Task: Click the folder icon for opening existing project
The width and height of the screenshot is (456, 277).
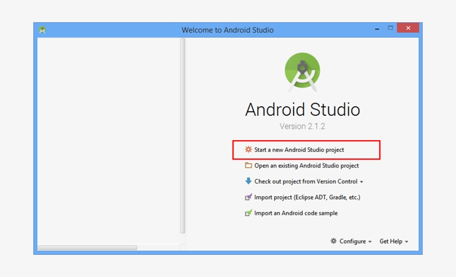Action: coord(248,165)
